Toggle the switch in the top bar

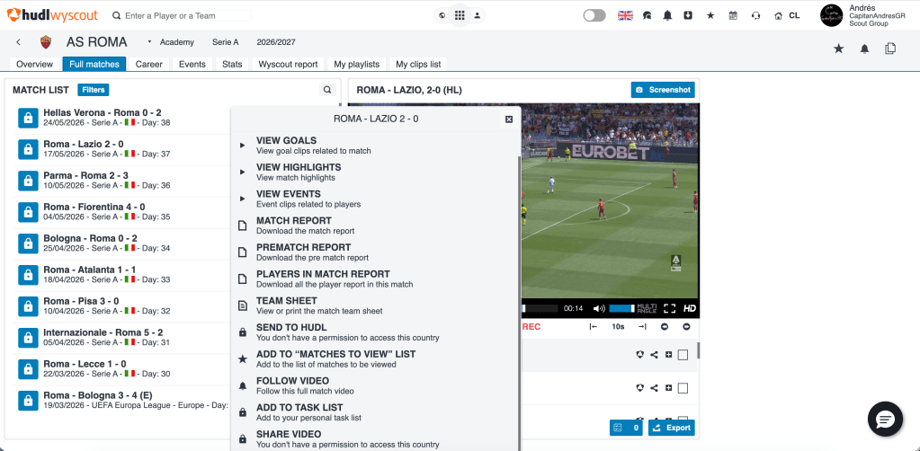[594, 16]
